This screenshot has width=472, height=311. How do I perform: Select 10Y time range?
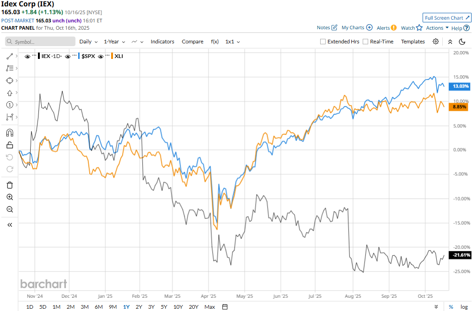(178, 307)
